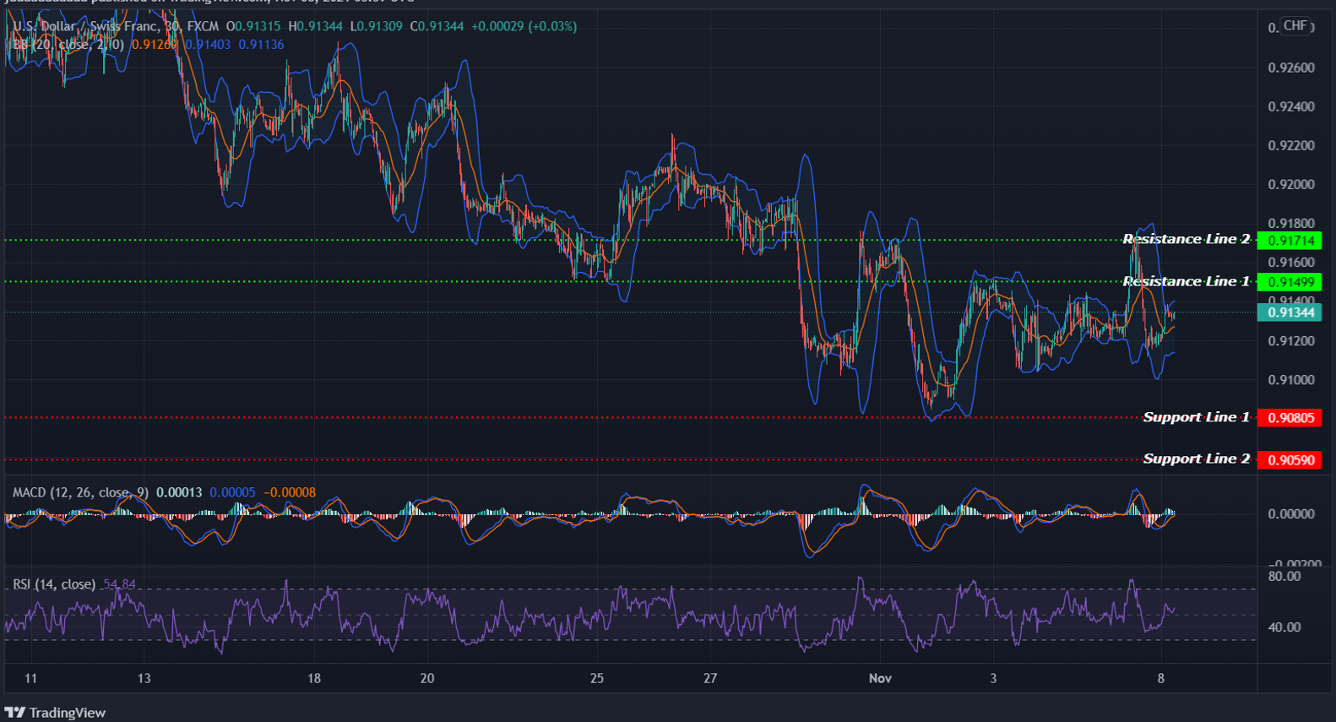Click date 11 on the time axis
1336x722 pixels.
tap(30, 678)
